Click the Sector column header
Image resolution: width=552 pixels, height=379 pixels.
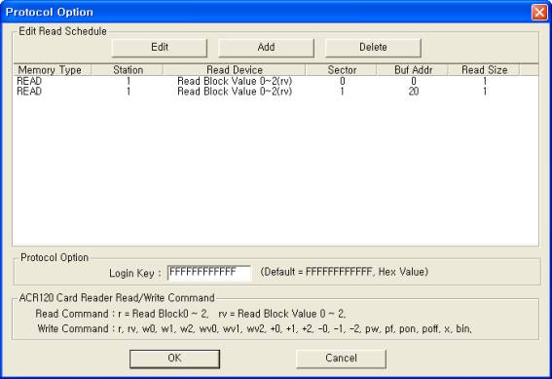[x=341, y=70]
